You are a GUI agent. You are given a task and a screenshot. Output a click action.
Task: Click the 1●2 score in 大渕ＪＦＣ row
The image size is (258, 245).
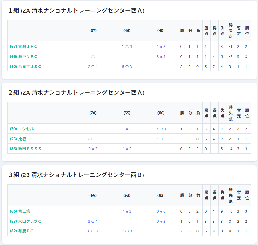[x=161, y=47]
